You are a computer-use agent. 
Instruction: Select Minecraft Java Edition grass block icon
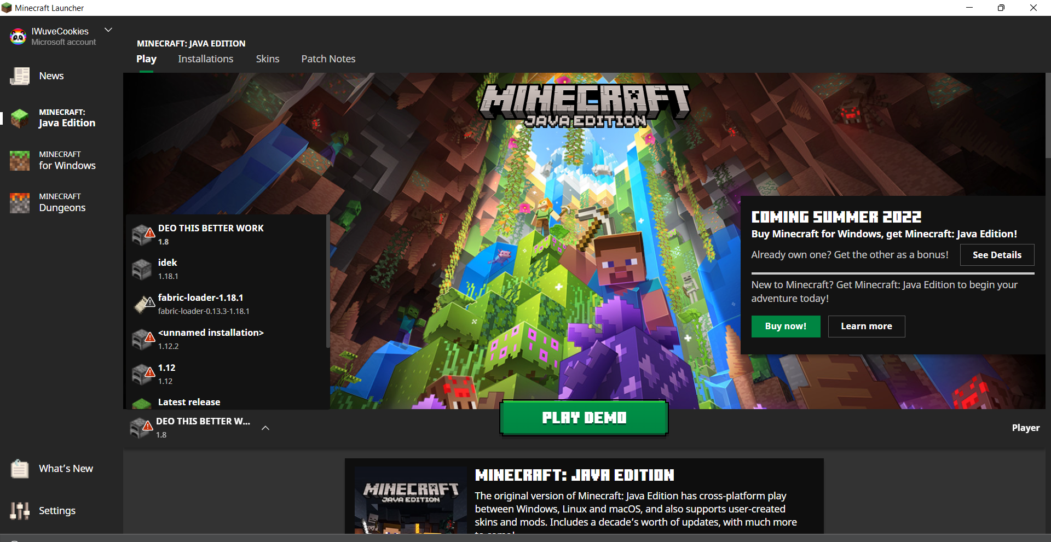point(20,118)
